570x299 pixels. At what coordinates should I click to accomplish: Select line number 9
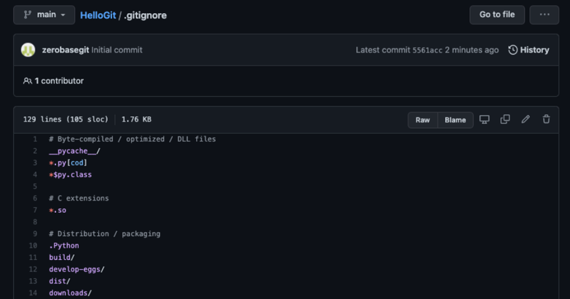tap(35, 234)
